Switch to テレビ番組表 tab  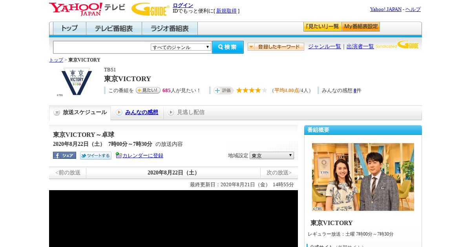tap(114, 29)
